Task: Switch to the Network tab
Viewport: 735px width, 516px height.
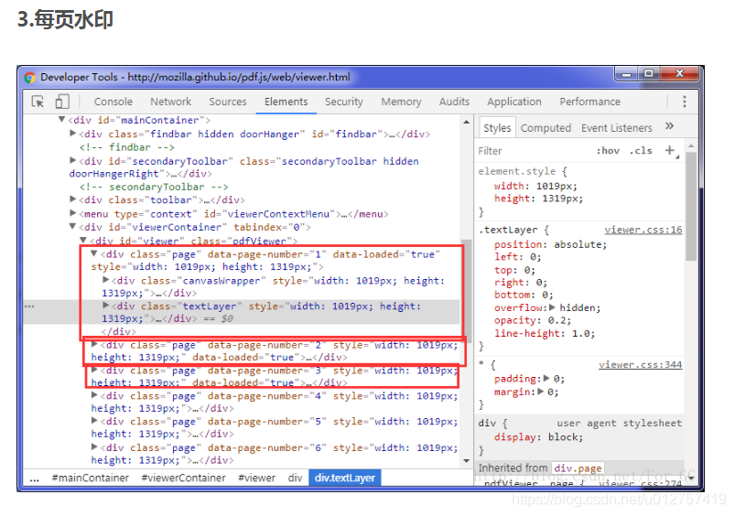Action: 170,102
